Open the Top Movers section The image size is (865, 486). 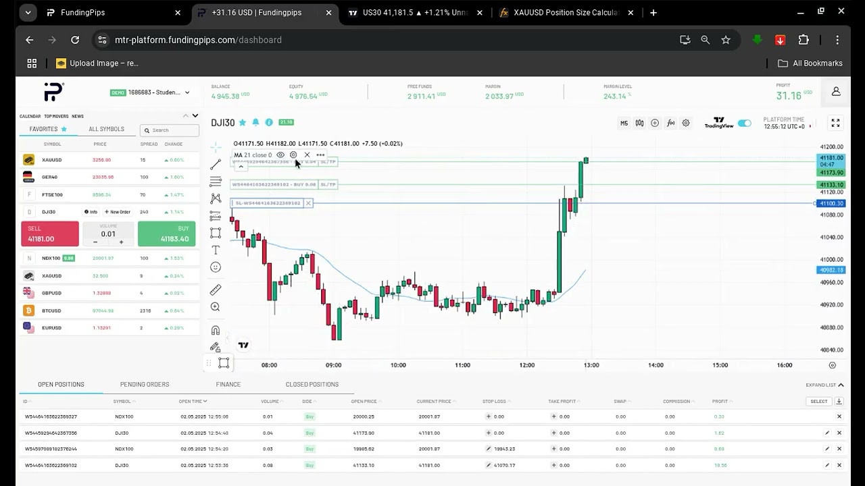coord(56,116)
